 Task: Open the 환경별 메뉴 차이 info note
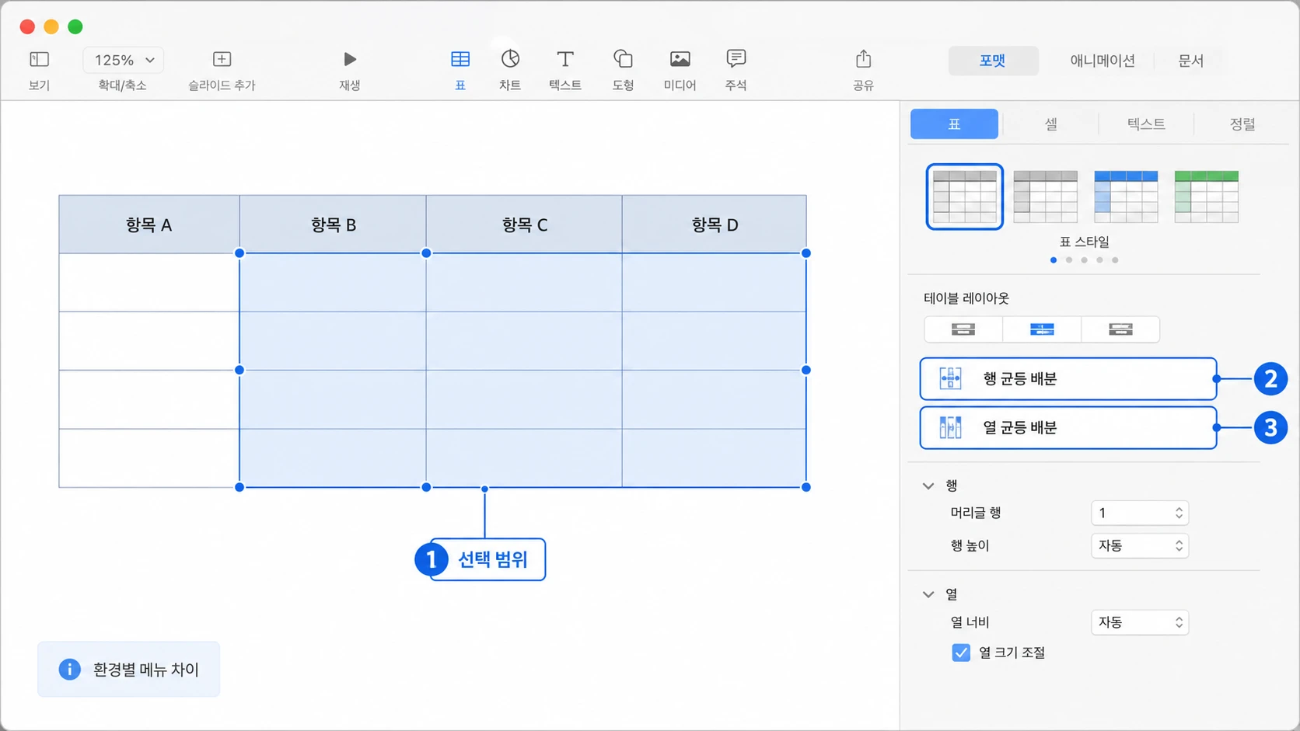(x=129, y=670)
